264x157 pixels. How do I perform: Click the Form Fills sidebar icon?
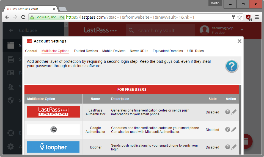click(x=11, y=73)
